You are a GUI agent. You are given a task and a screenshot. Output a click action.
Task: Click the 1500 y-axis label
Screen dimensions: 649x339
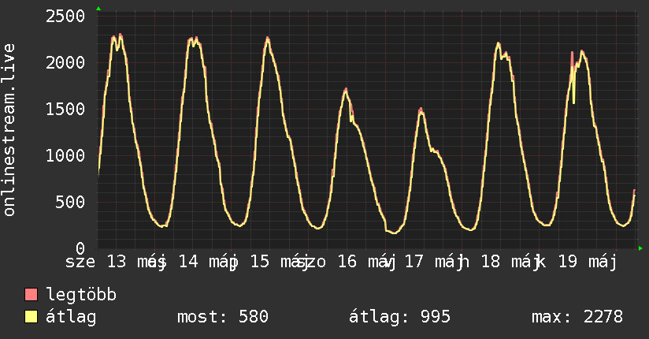pyautogui.click(x=65, y=109)
